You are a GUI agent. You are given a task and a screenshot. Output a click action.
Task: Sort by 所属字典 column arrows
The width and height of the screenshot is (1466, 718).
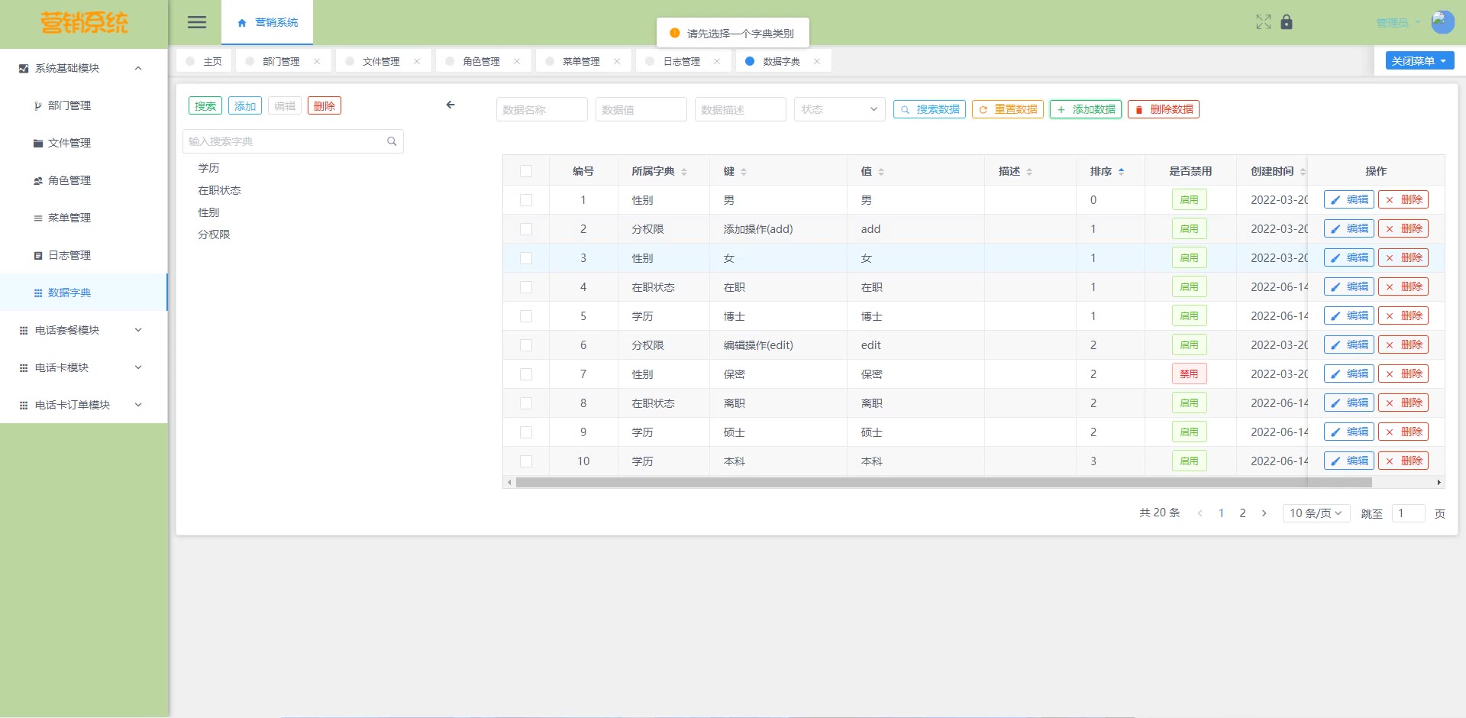pyautogui.click(x=684, y=172)
